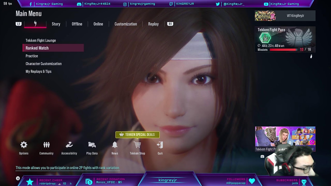Click the God of Destruction rank emblem
This screenshot has height=186, width=331.
coord(265,16)
